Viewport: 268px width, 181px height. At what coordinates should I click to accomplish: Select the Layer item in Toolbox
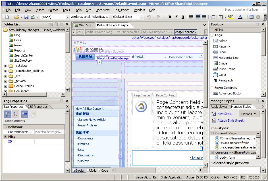point(222,75)
